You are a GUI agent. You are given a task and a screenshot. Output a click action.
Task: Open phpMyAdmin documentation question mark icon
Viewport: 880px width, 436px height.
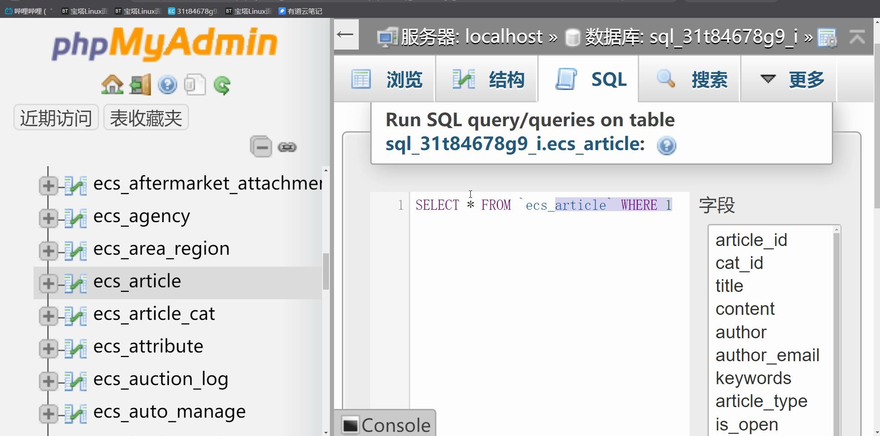167,84
